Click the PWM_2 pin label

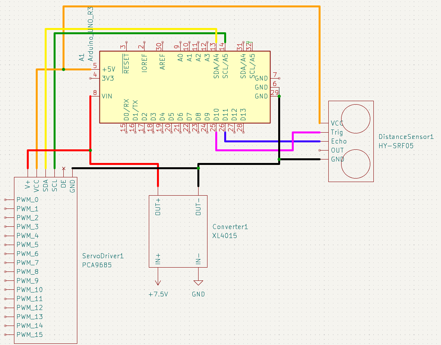coord(27,218)
